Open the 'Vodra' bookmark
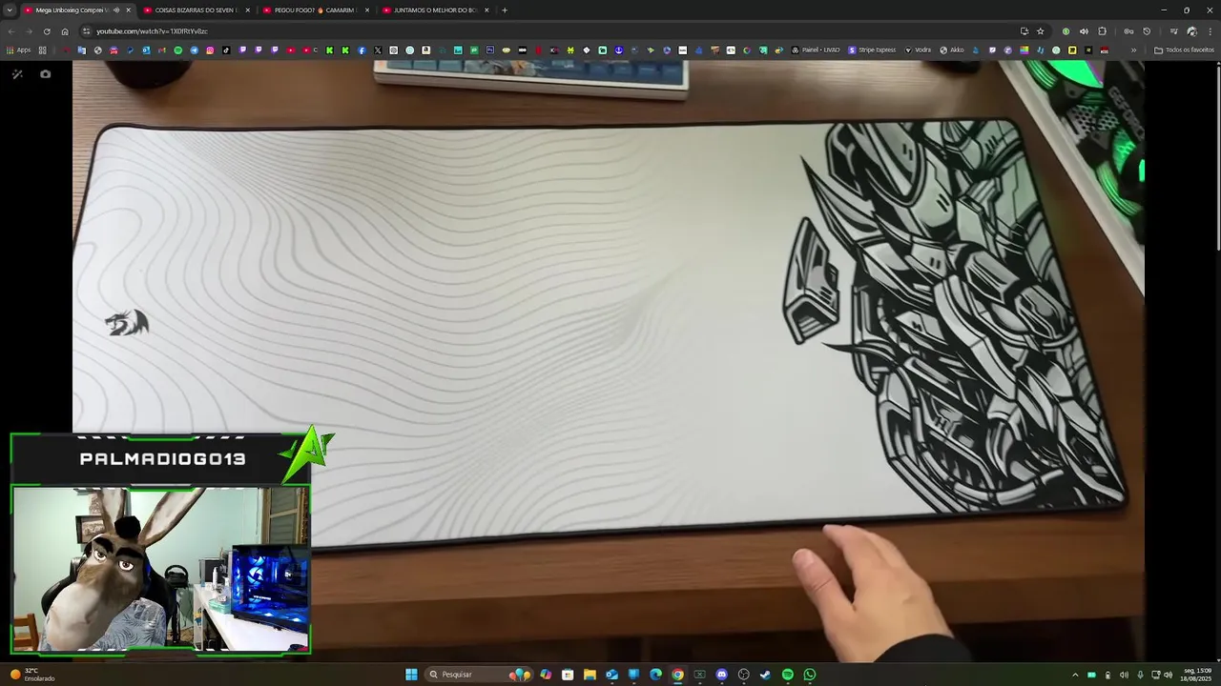Viewport: 1221px width, 686px height. tap(918, 50)
